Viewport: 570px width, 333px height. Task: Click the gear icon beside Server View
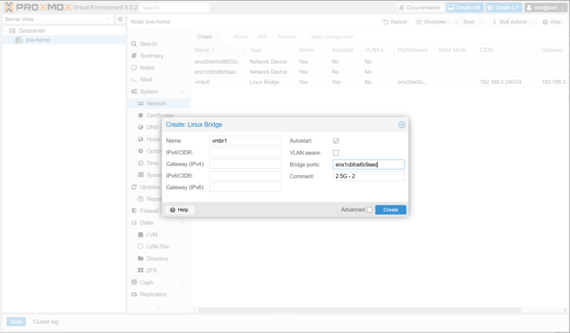tap(120, 19)
